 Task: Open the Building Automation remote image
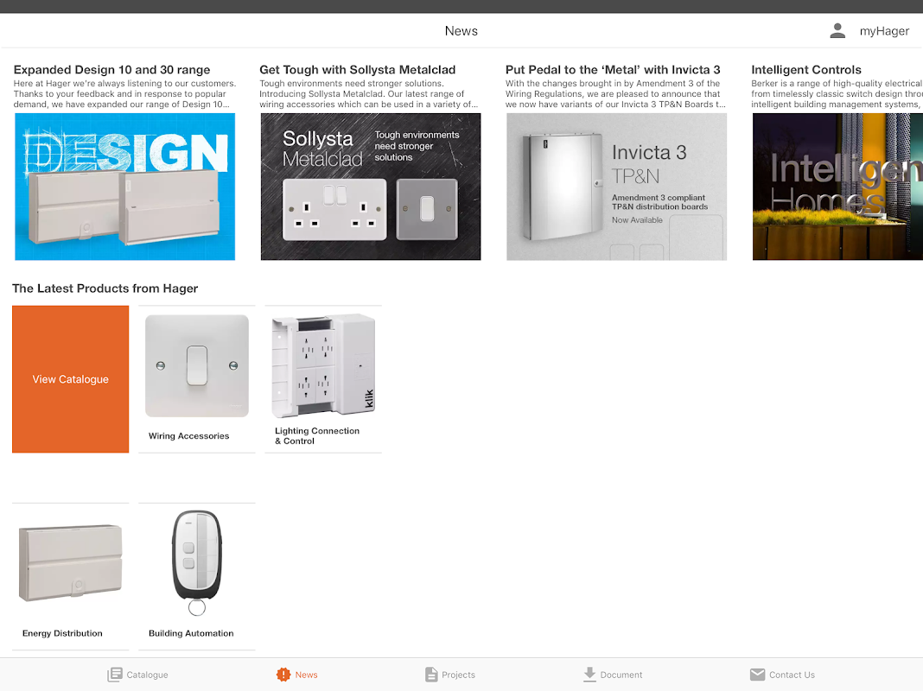pyautogui.click(x=196, y=563)
